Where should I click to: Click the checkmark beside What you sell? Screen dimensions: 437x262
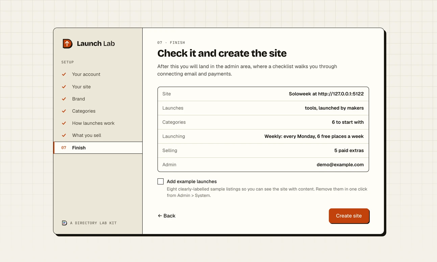64,135
